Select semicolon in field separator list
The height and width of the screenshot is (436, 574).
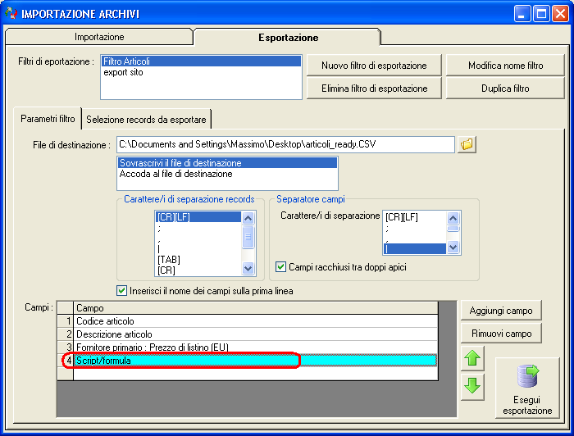click(x=415, y=228)
